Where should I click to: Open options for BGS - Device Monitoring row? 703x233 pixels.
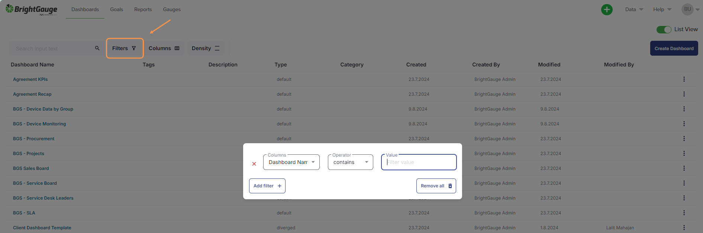click(x=684, y=124)
